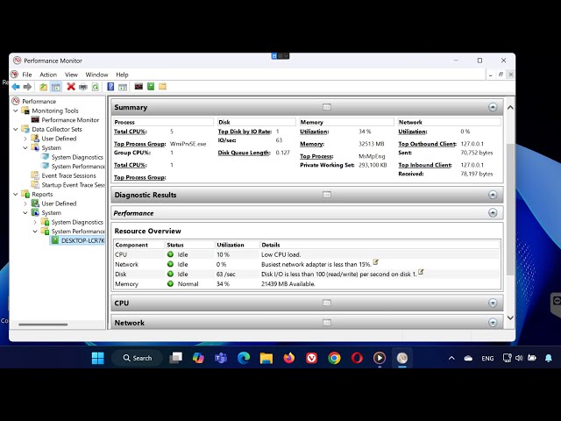Click the ENG language indicator
The image size is (561, 421).
(487, 358)
